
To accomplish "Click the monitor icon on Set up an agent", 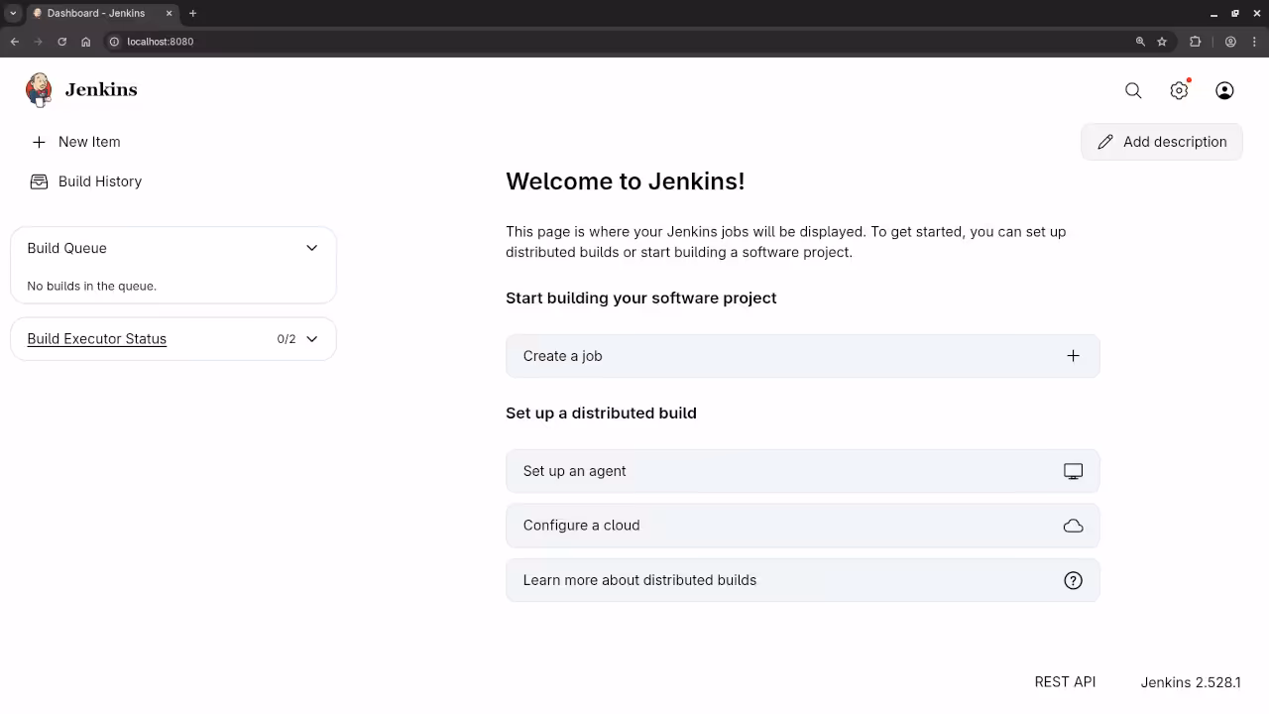I will 1073,471.
